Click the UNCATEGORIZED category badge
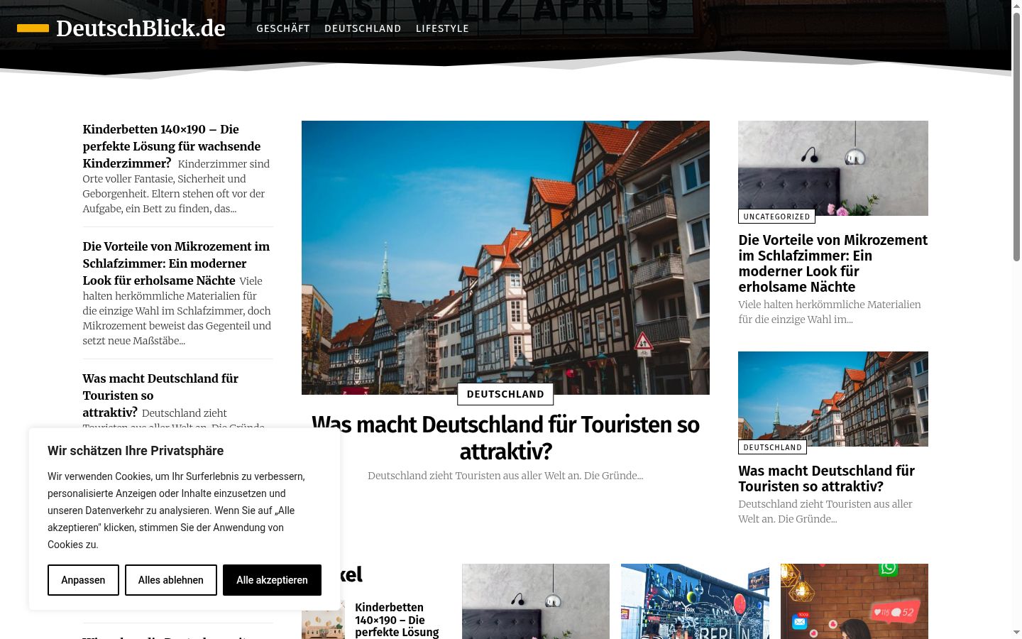This screenshot has width=1022, height=639. [776, 217]
